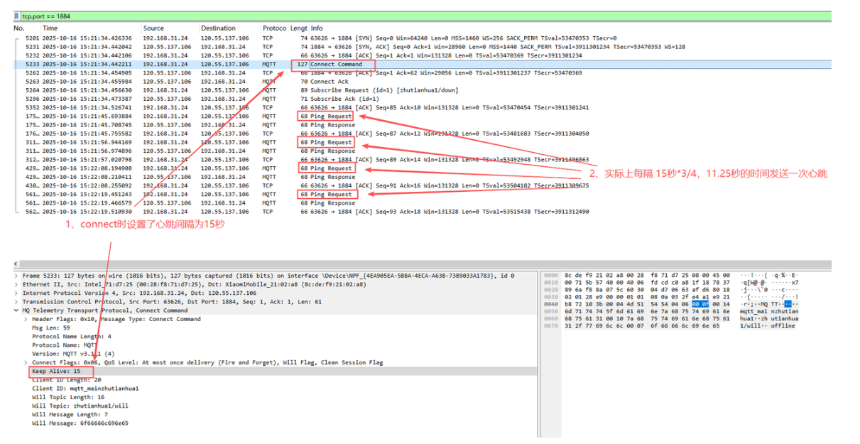Select Will Topic: zhutianhua1/will field
Image resolution: width=860 pixels, height=444 pixels.
(80, 406)
